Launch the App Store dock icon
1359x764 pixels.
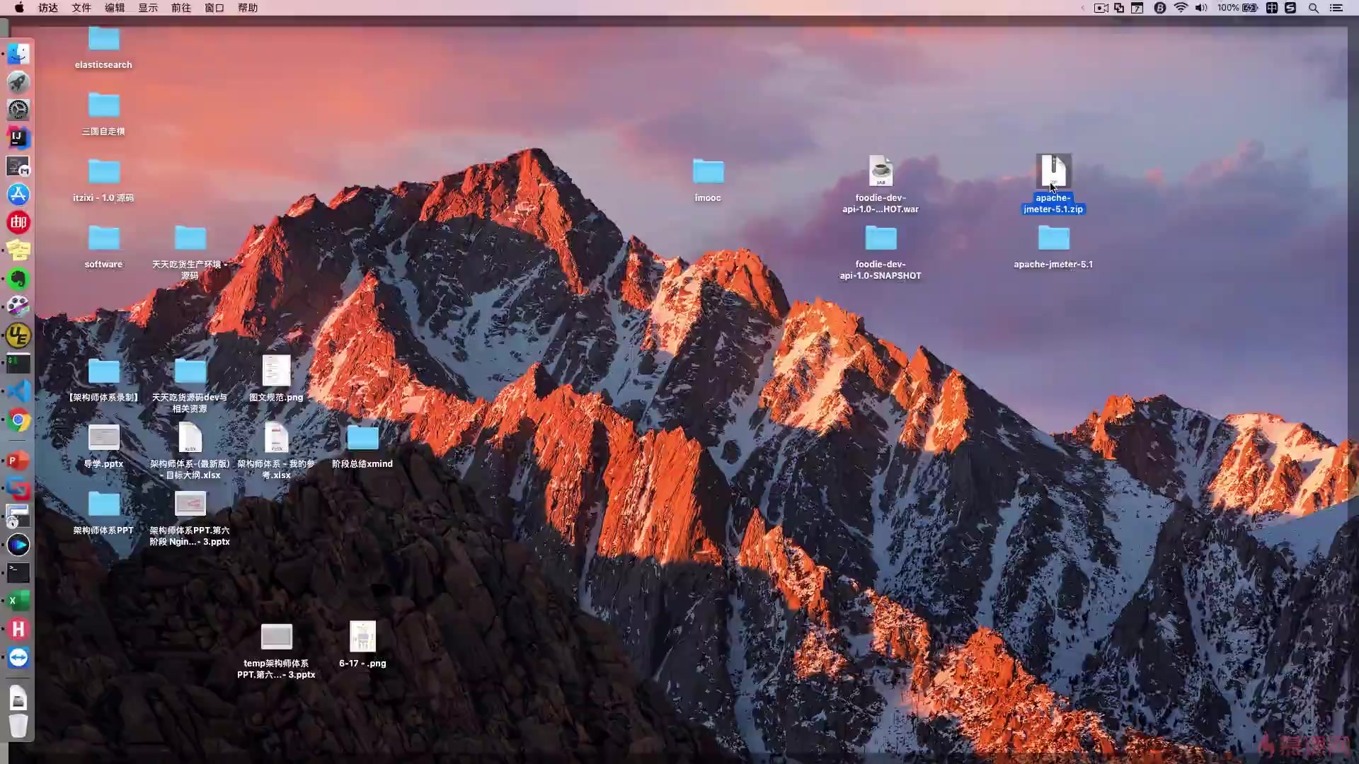point(18,194)
